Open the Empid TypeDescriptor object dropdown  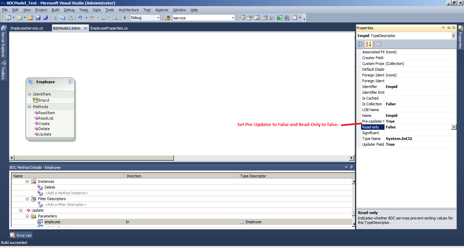pos(453,36)
